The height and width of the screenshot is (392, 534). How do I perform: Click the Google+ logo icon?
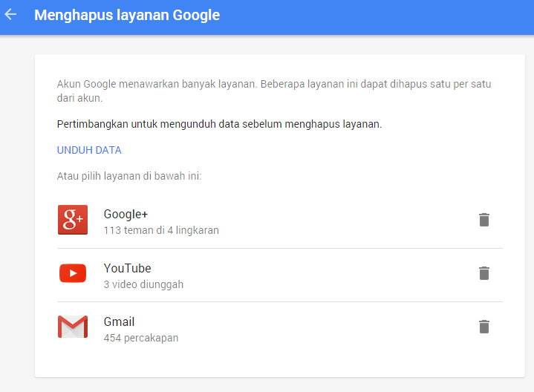[x=73, y=220]
